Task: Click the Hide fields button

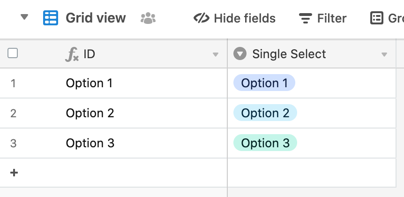Action: [x=234, y=18]
